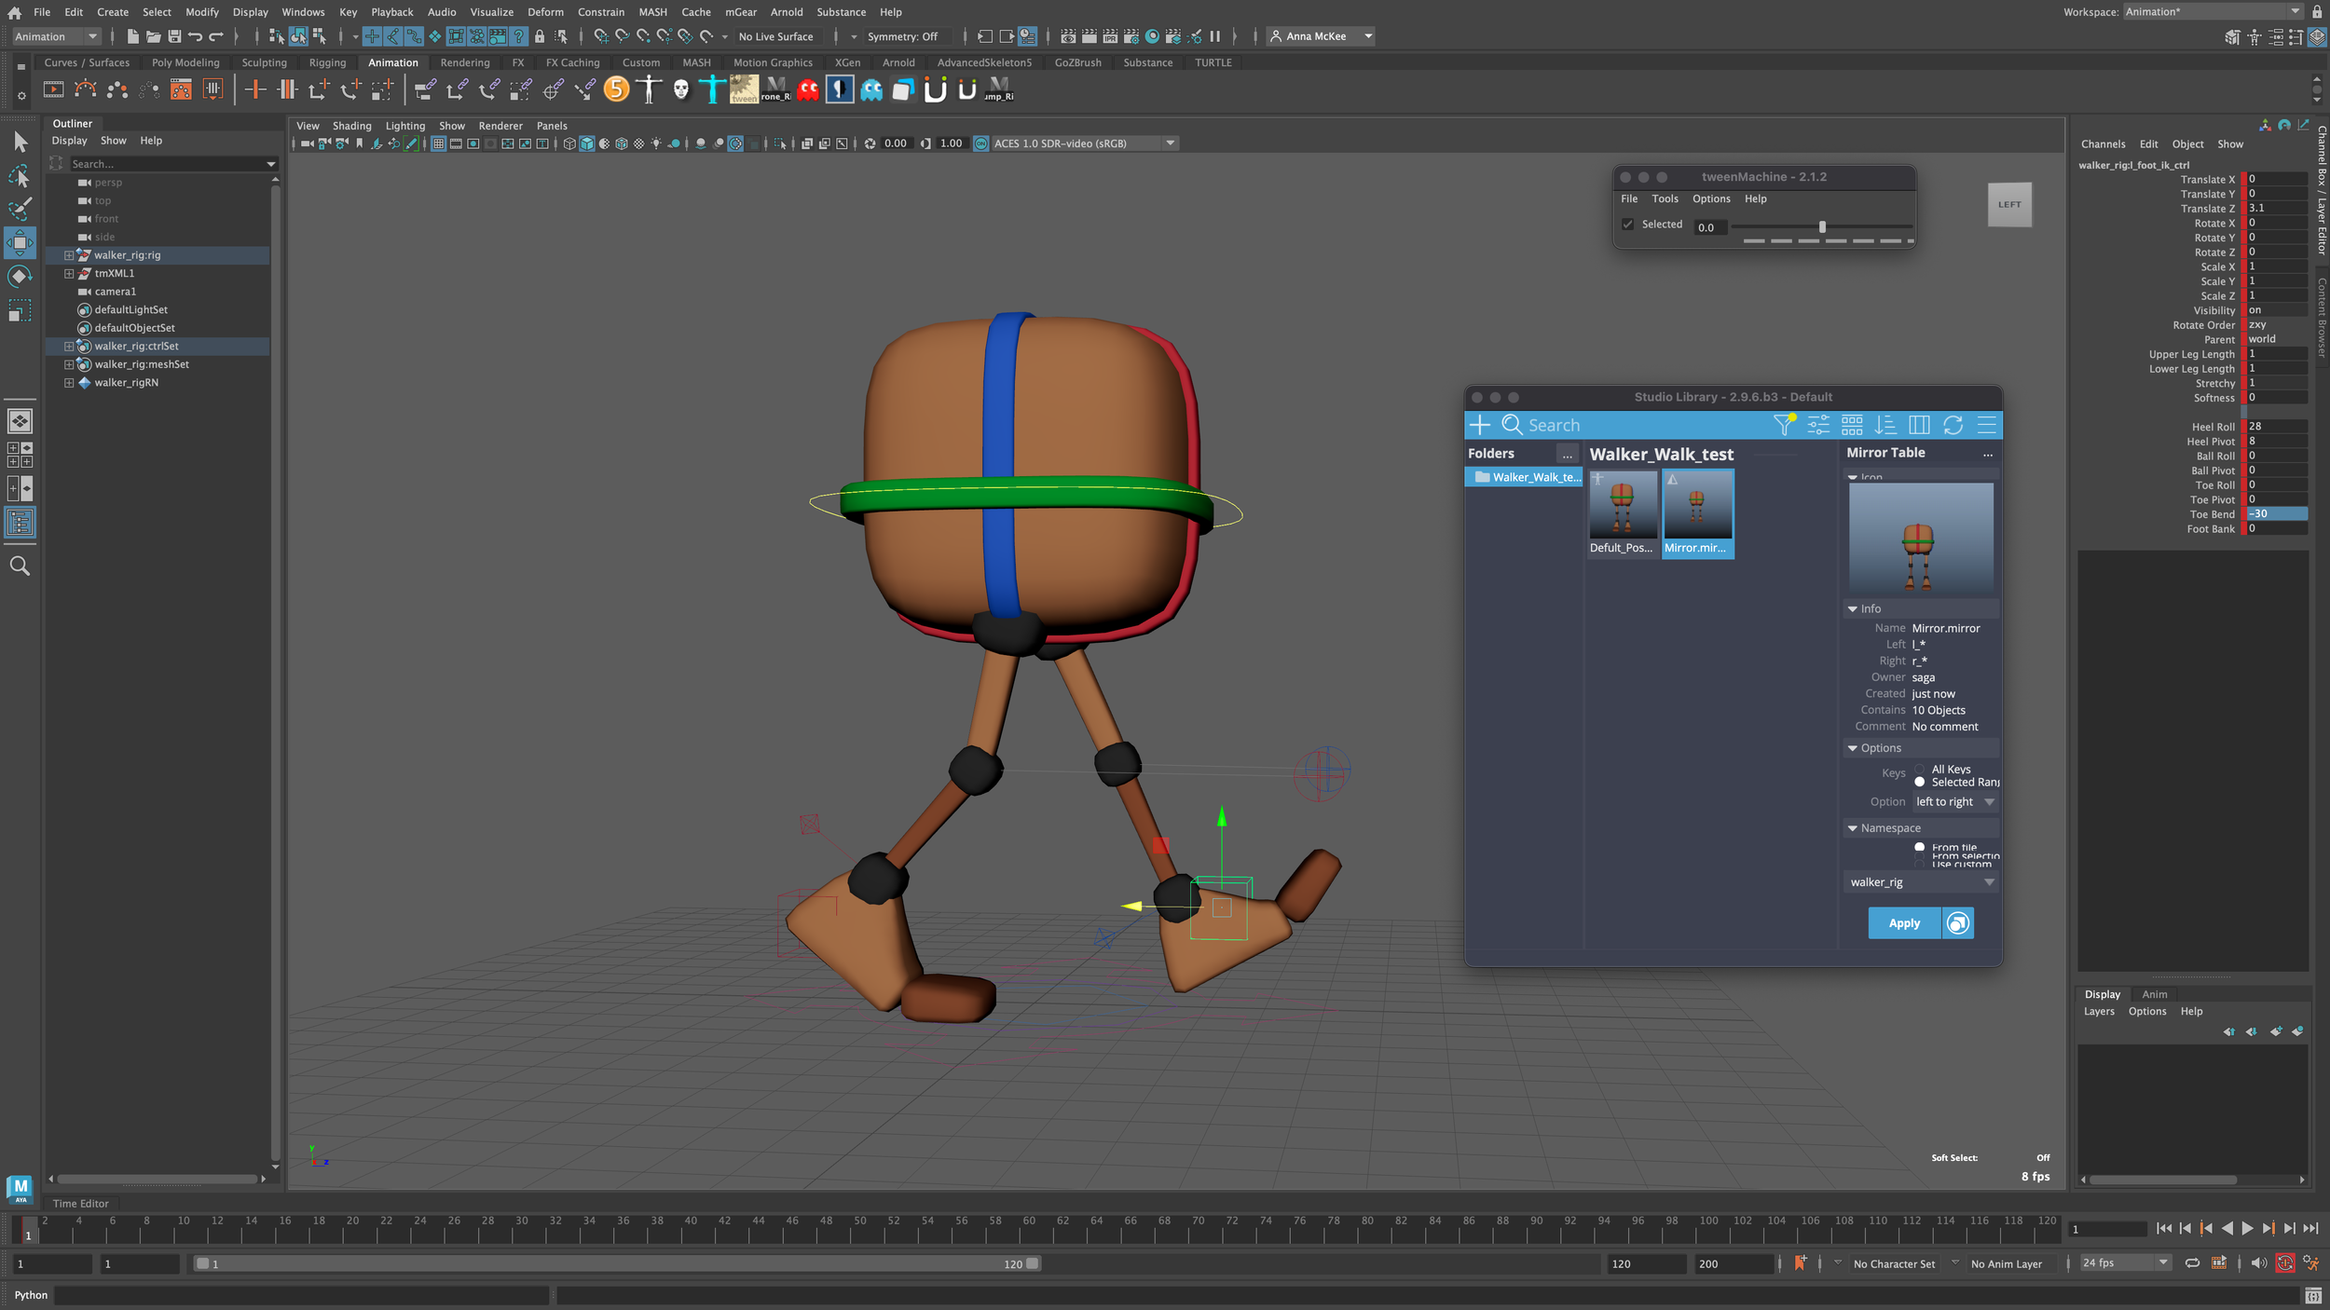Screen dimensions: 2330x1310
Task: Click the Apply button
Action: point(1903,922)
